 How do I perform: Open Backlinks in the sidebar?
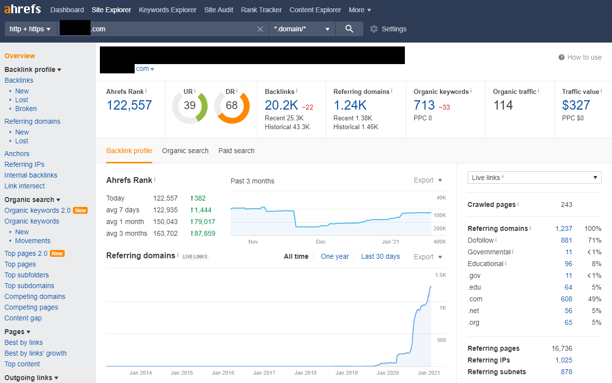[x=19, y=80]
